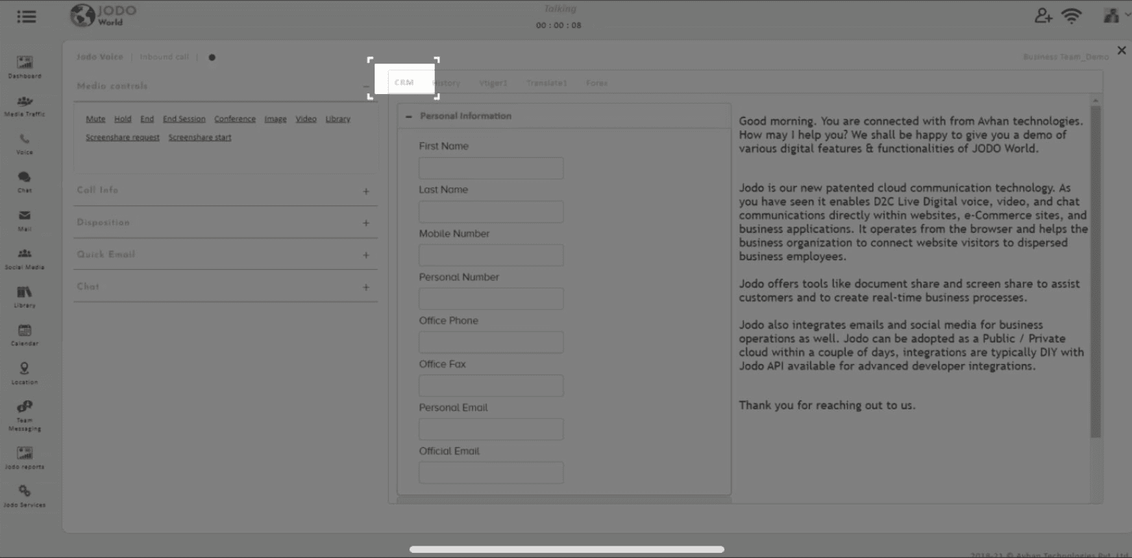Focus the Personal Email field
The height and width of the screenshot is (558, 1132).
coord(491,429)
